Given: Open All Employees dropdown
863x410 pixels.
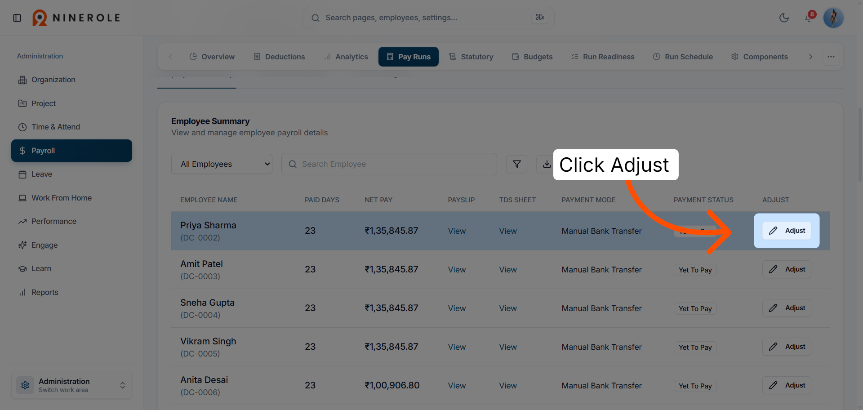Looking at the screenshot, I should pos(222,164).
